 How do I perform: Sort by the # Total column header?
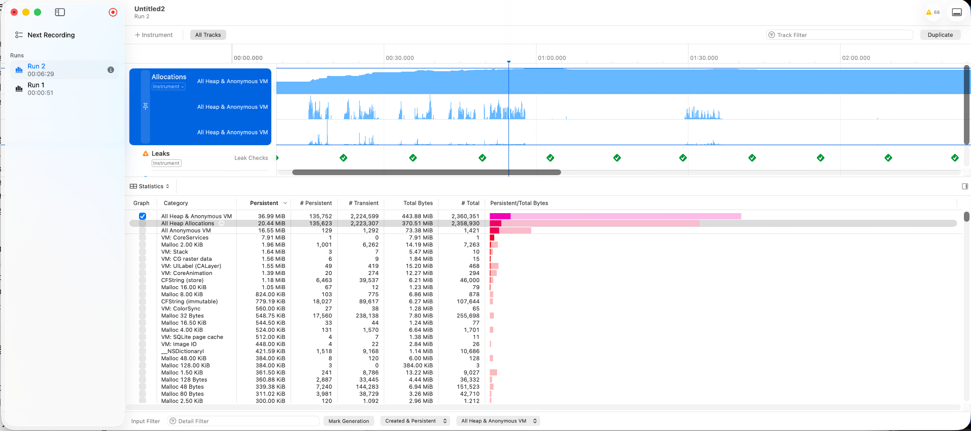(470, 203)
